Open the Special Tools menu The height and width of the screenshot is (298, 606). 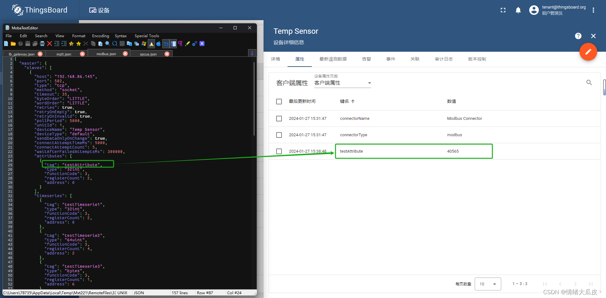[147, 36]
